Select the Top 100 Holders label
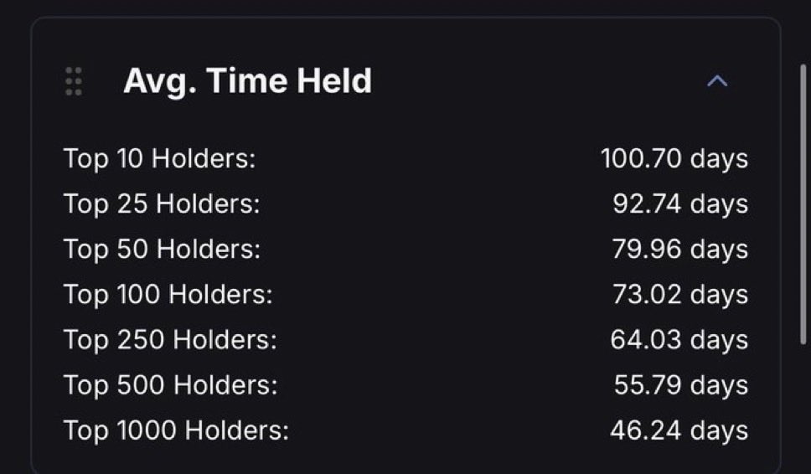 point(168,295)
